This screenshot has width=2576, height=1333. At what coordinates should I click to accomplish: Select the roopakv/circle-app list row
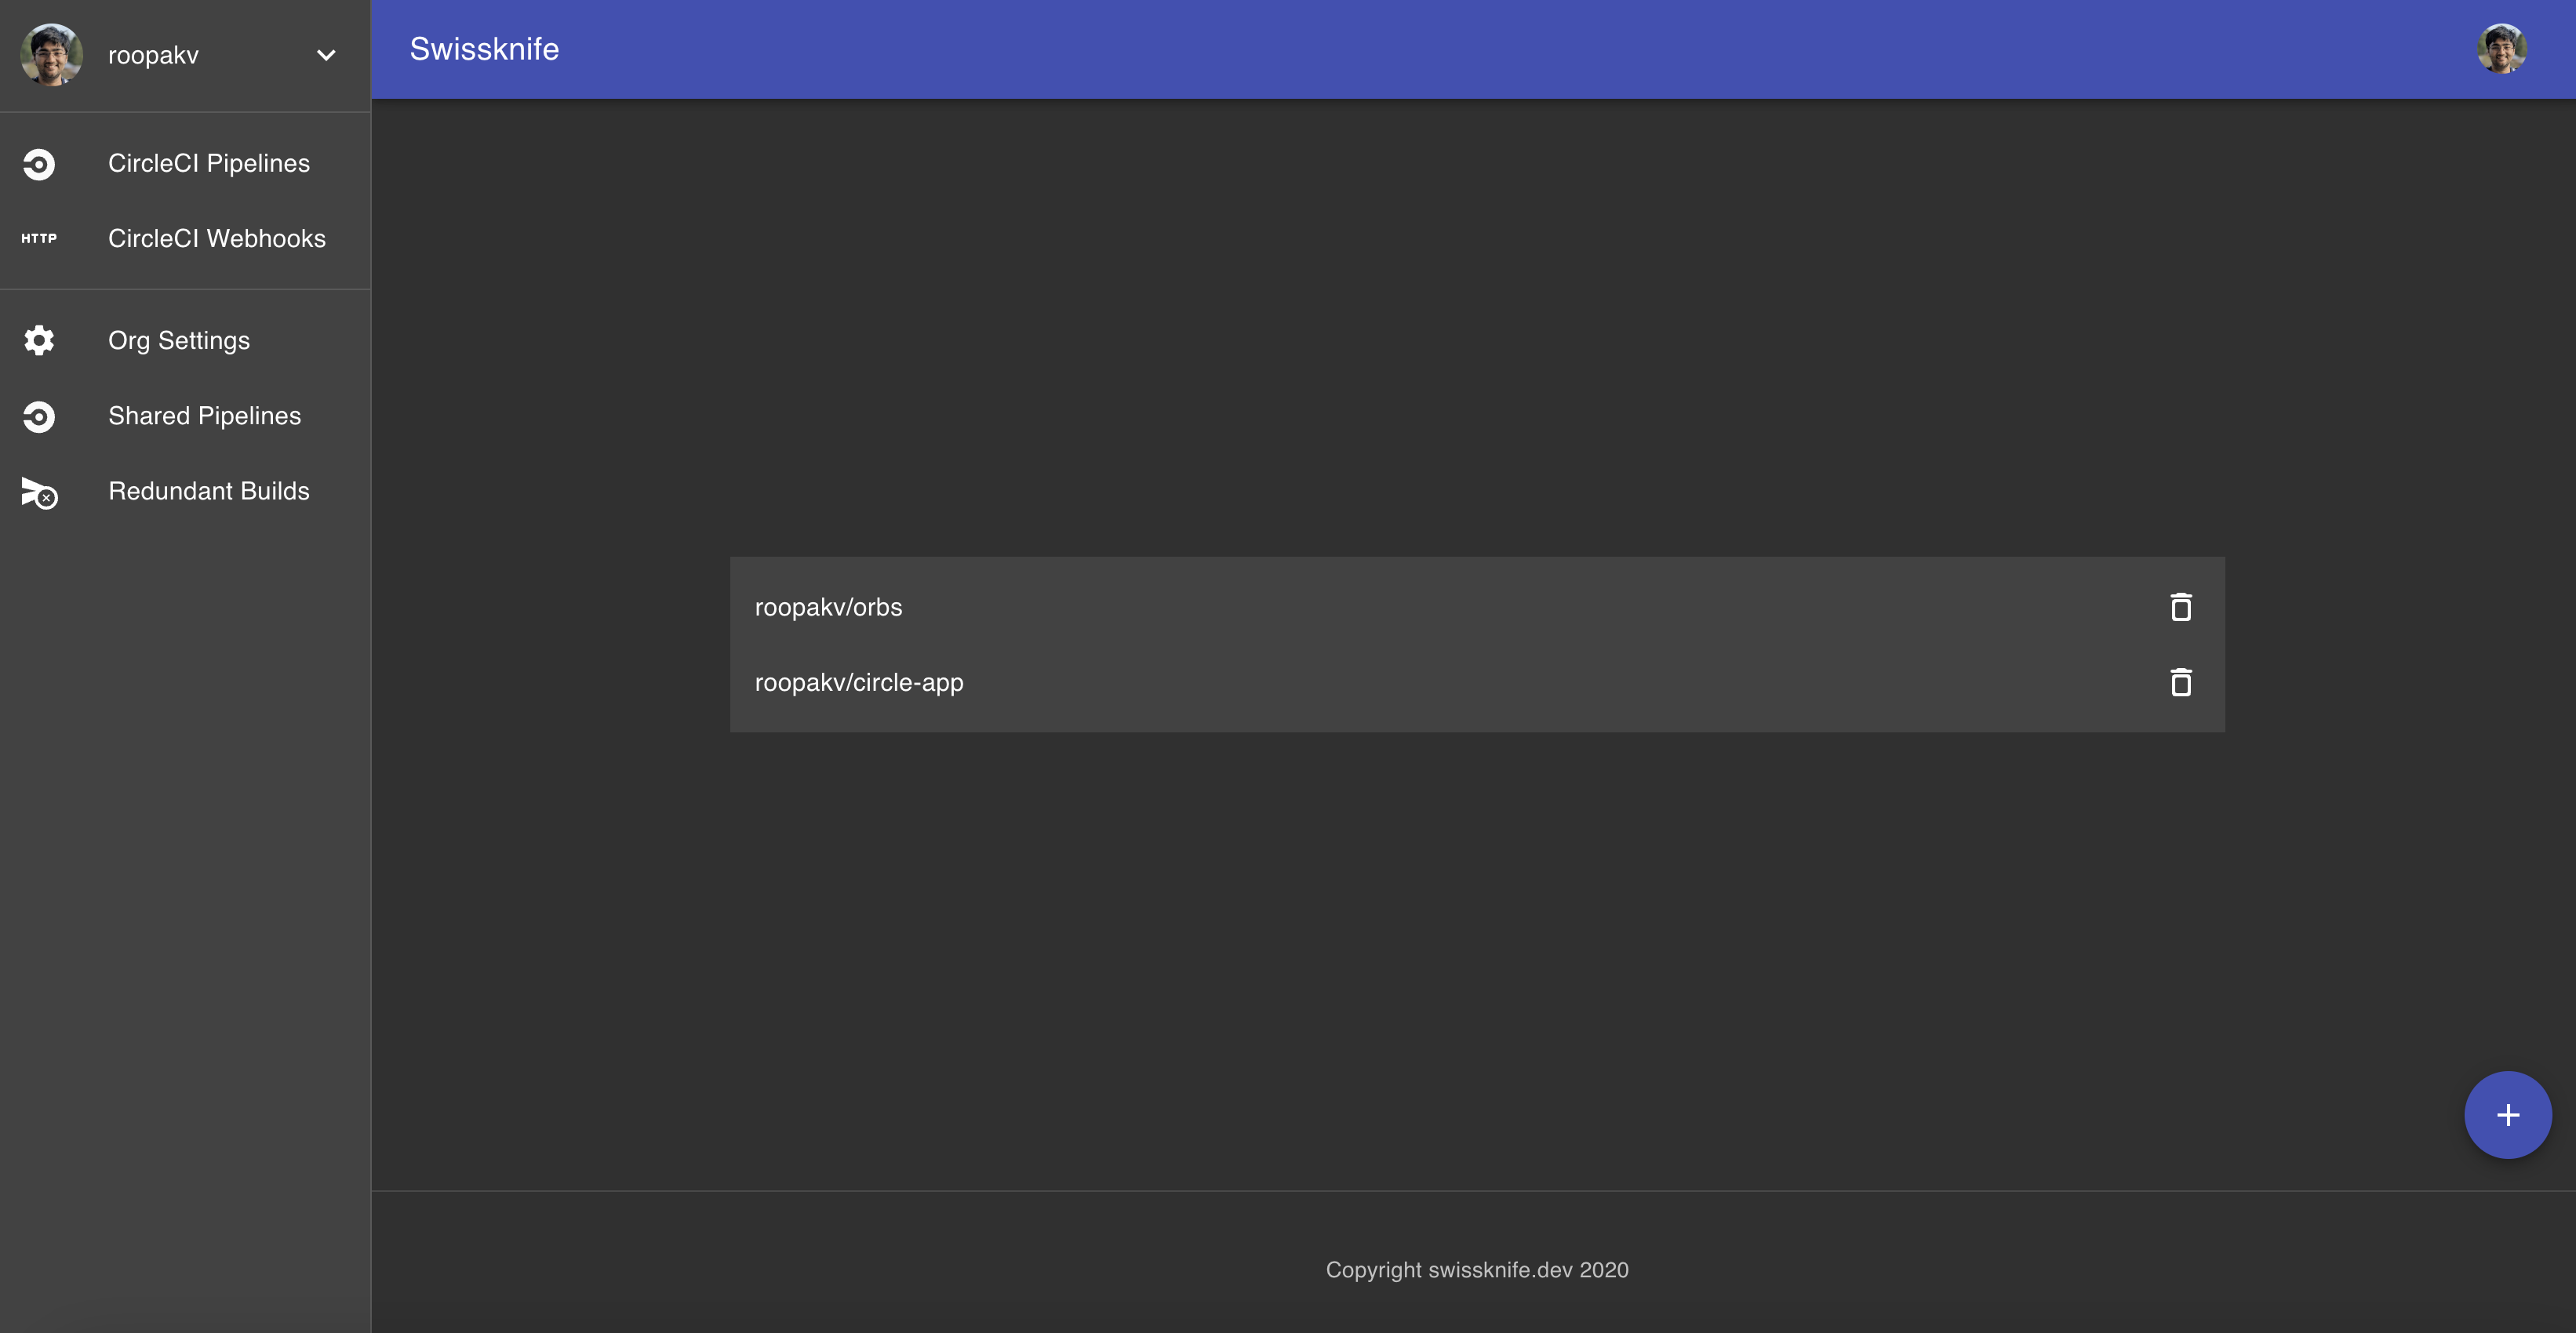[x=1400, y=682]
